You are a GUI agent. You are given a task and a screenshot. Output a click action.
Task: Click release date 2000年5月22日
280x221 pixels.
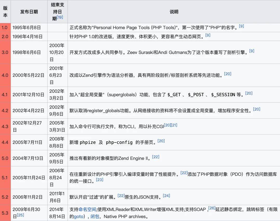(x=29, y=75)
